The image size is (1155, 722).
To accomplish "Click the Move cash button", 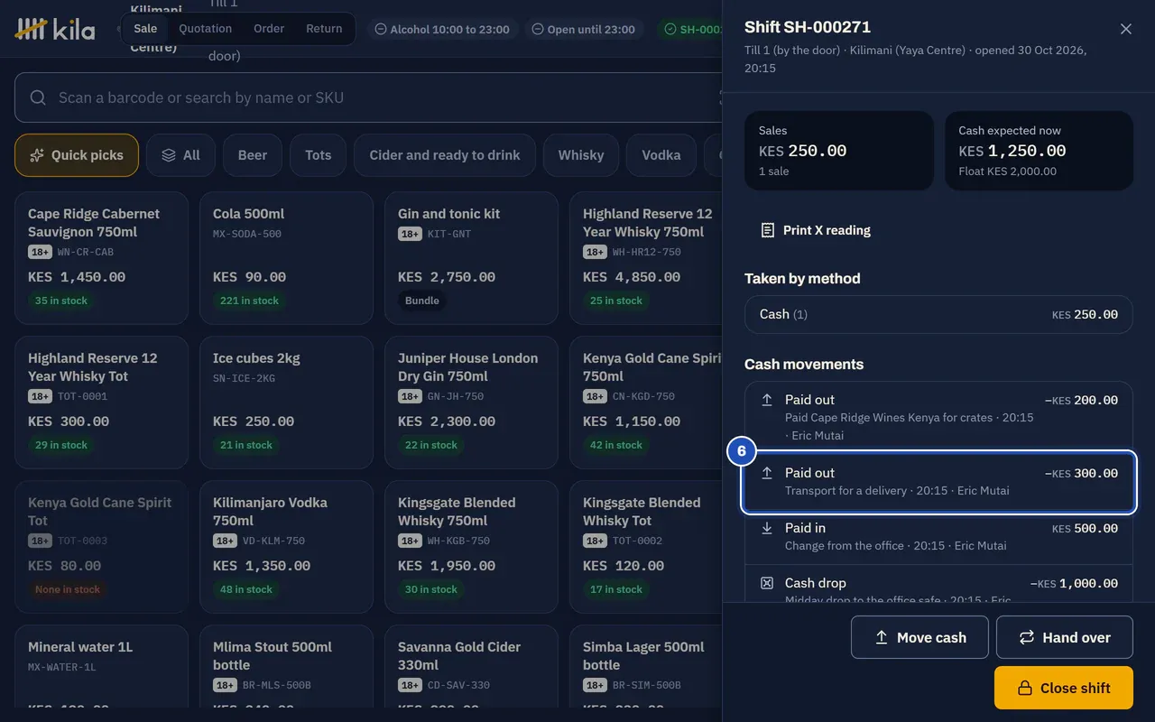I will coord(919,637).
